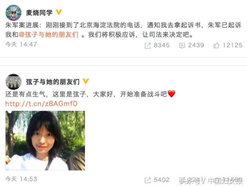Click the like count 12125

coord(232,46)
